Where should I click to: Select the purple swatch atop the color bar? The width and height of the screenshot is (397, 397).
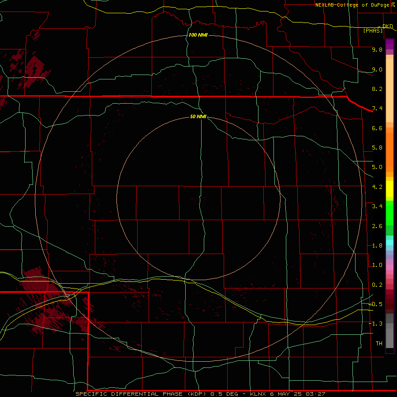pyautogui.click(x=390, y=44)
